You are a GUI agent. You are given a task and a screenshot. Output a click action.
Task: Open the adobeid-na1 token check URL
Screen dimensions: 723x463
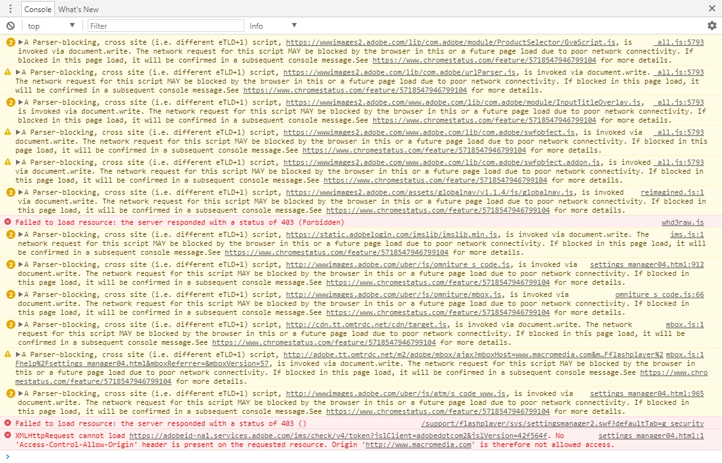point(338,436)
